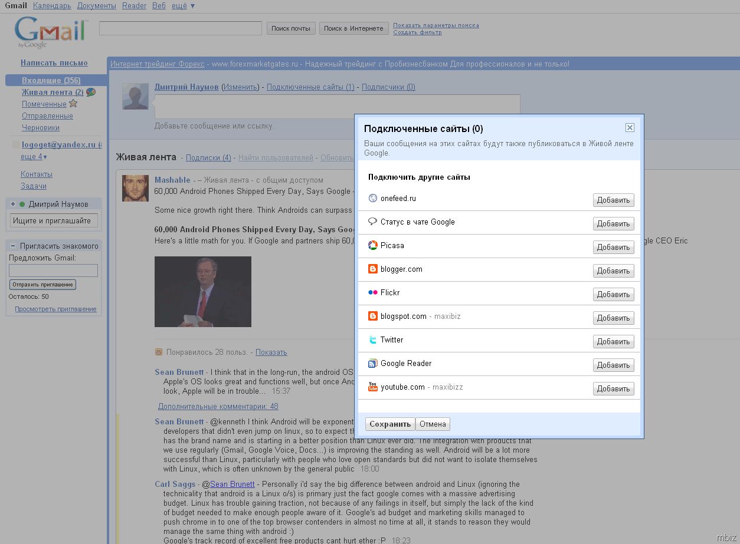Image resolution: width=740 pixels, height=544 pixels.
Task: Open the Входящие (356) folder
Action: [x=51, y=80]
